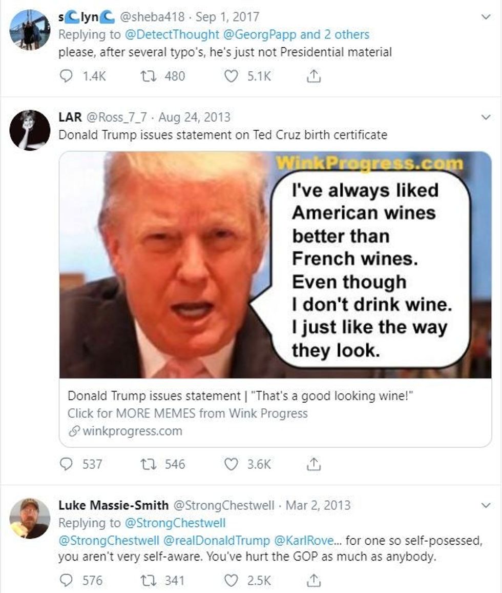Like LAR's Donald Trump tweet
This screenshot has width=502, height=593.
click(232, 464)
